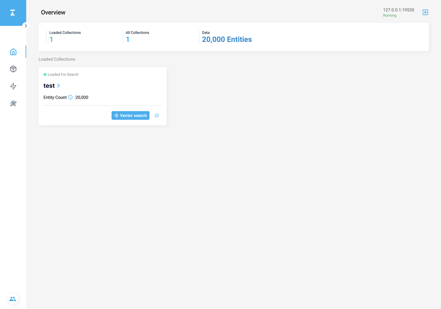This screenshot has height=309, width=441.
Task: Release the test collection using the unlink icon
Action: tap(157, 115)
